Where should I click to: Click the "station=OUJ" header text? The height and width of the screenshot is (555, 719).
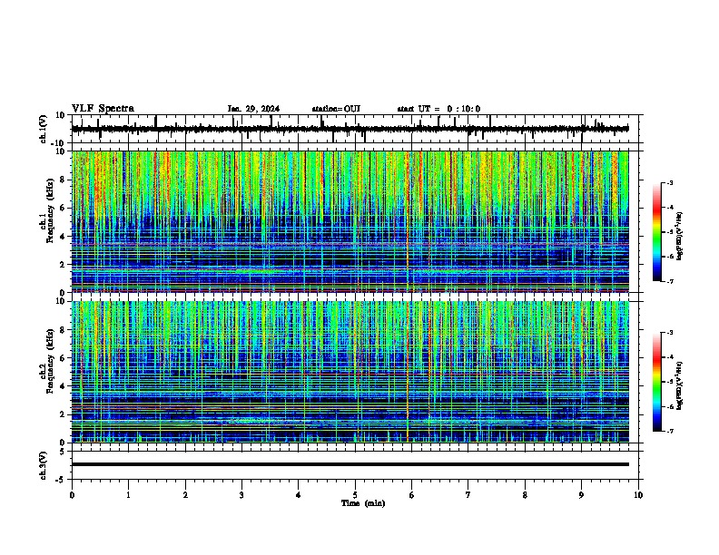pyautogui.click(x=336, y=109)
